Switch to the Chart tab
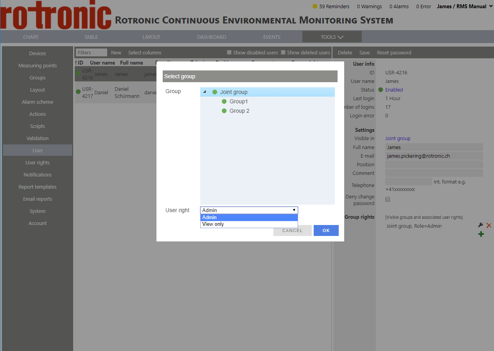The width and height of the screenshot is (494, 351). [31, 37]
